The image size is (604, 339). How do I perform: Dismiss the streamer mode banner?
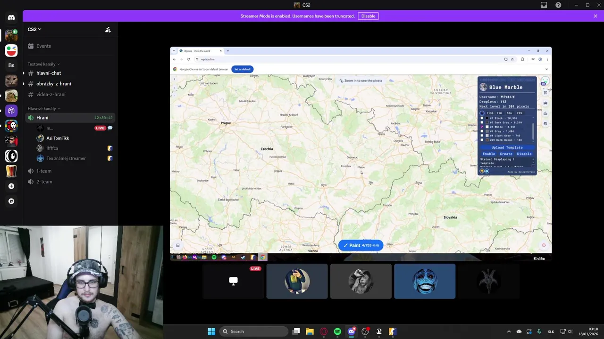[x=596, y=16]
